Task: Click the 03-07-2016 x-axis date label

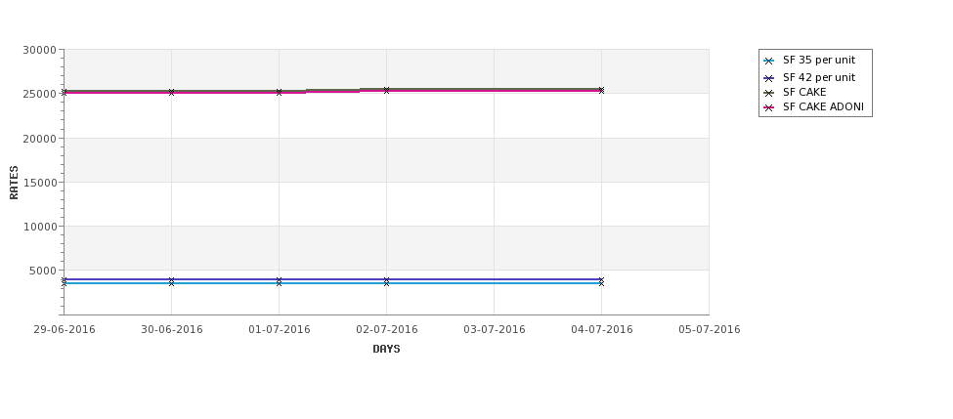Action: coord(495,330)
